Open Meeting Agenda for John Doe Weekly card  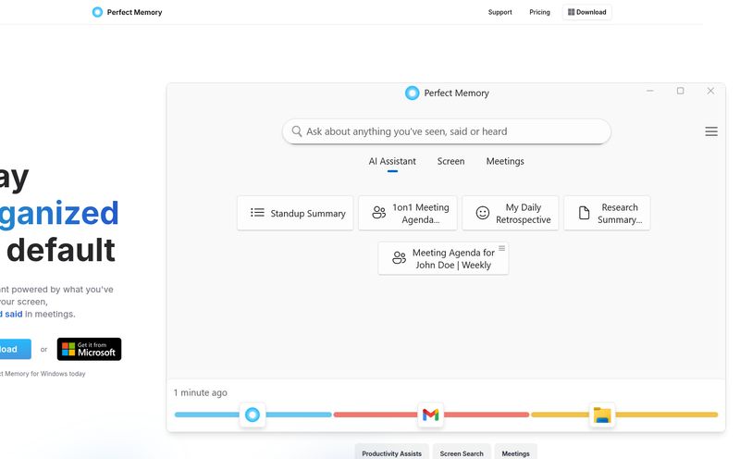[443, 258]
